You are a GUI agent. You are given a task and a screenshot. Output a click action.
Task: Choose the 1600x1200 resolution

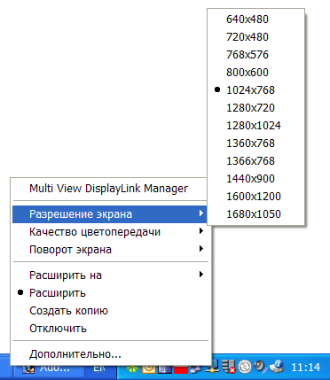click(x=255, y=197)
